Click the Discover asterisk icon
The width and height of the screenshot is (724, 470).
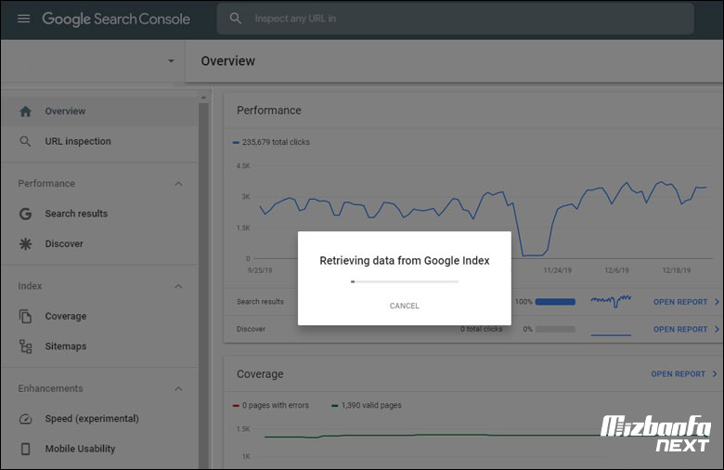coord(25,243)
